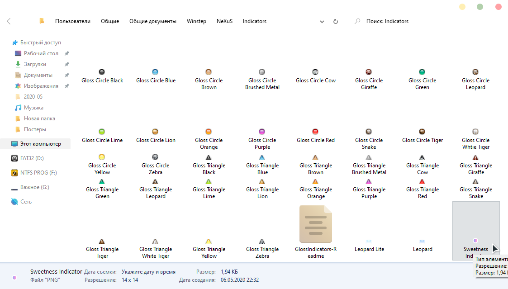Click the Winstep breadcrumb in path
The height and width of the screenshot is (289, 508).
click(196, 21)
